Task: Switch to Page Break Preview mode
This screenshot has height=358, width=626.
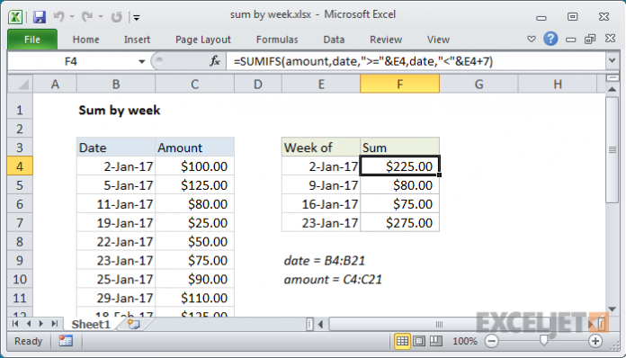Action: pyautogui.click(x=435, y=341)
